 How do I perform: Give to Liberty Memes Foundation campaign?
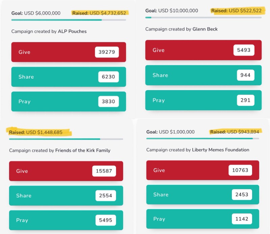point(202,170)
